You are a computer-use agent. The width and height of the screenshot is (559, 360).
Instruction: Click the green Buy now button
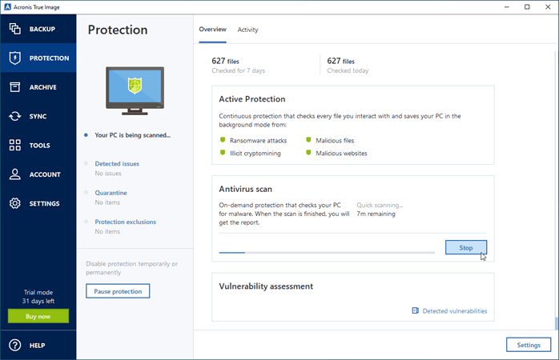pos(38,316)
